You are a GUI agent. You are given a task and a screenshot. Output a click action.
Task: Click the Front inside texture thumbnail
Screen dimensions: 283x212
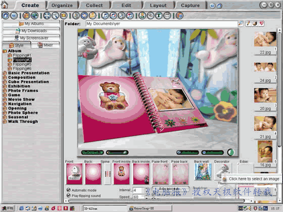click(x=121, y=174)
